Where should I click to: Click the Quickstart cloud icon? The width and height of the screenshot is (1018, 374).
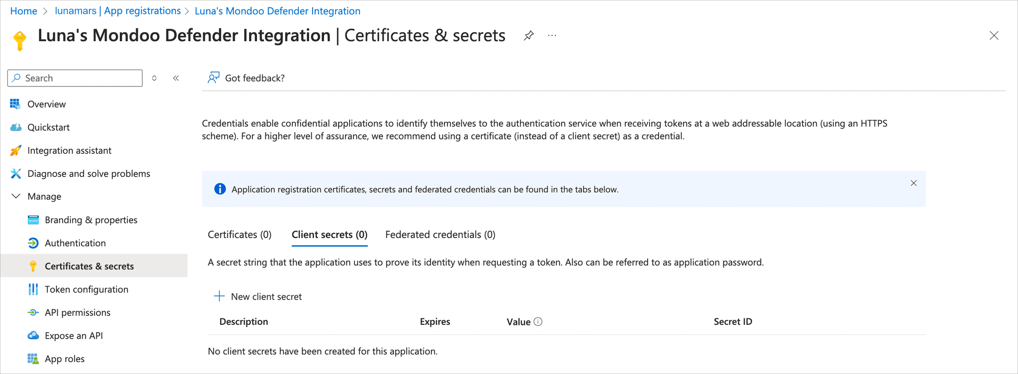point(15,127)
